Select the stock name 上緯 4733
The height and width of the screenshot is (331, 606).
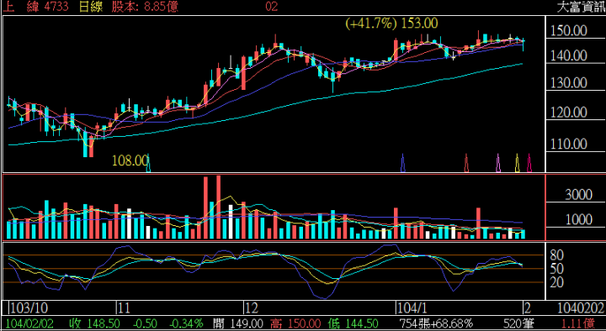coord(35,7)
